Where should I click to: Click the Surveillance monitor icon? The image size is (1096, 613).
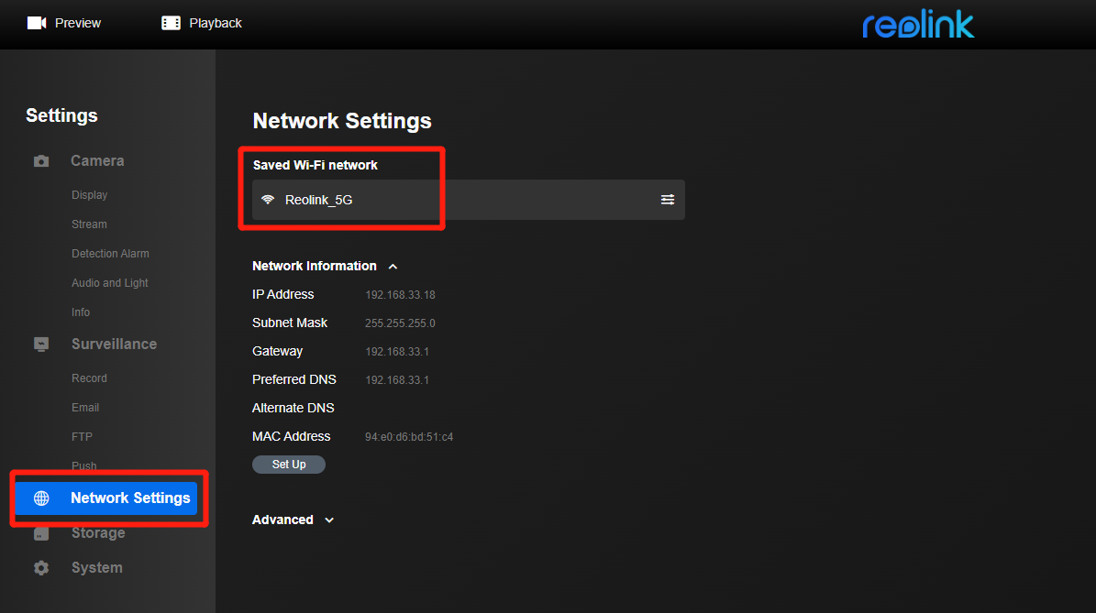[x=41, y=345]
